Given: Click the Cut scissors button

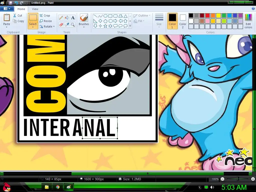Looking at the screenshot, I should 18,15.
